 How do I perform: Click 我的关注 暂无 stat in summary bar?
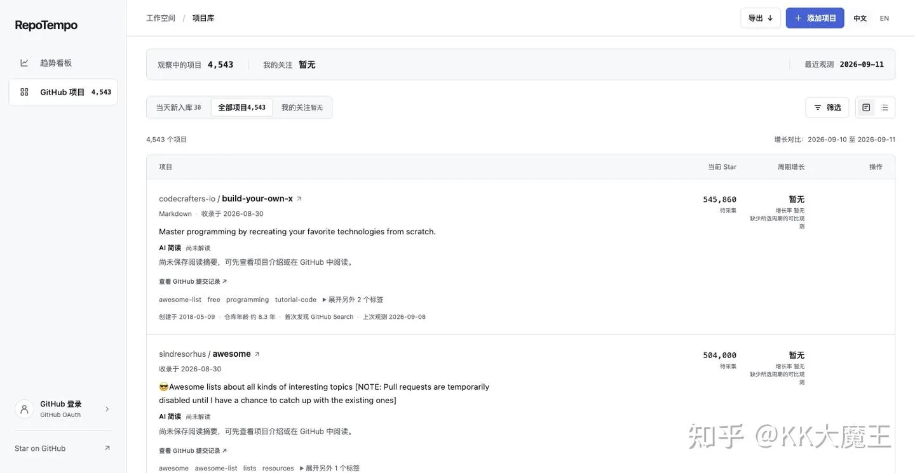click(x=289, y=65)
